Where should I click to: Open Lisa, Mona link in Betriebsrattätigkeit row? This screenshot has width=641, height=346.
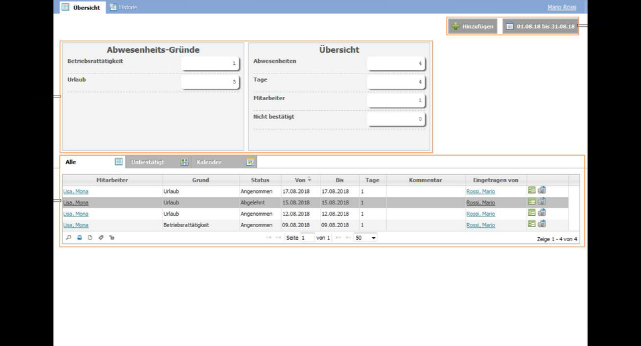point(76,225)
